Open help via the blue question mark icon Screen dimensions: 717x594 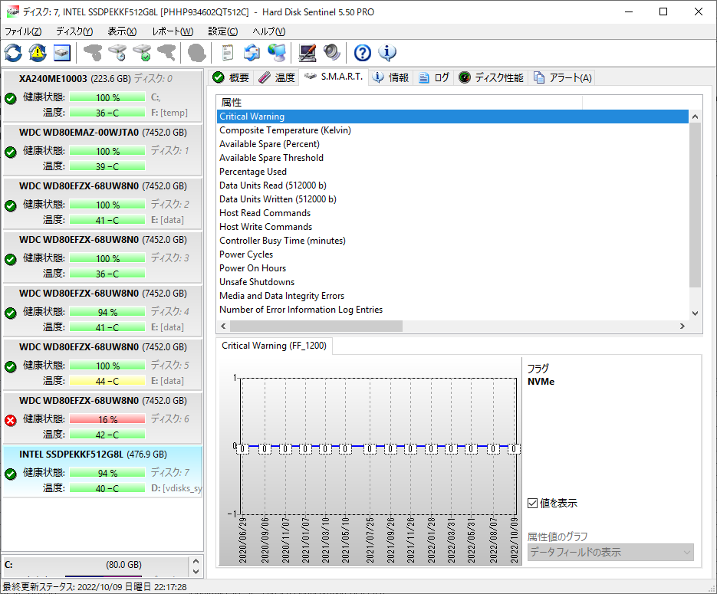363,53
